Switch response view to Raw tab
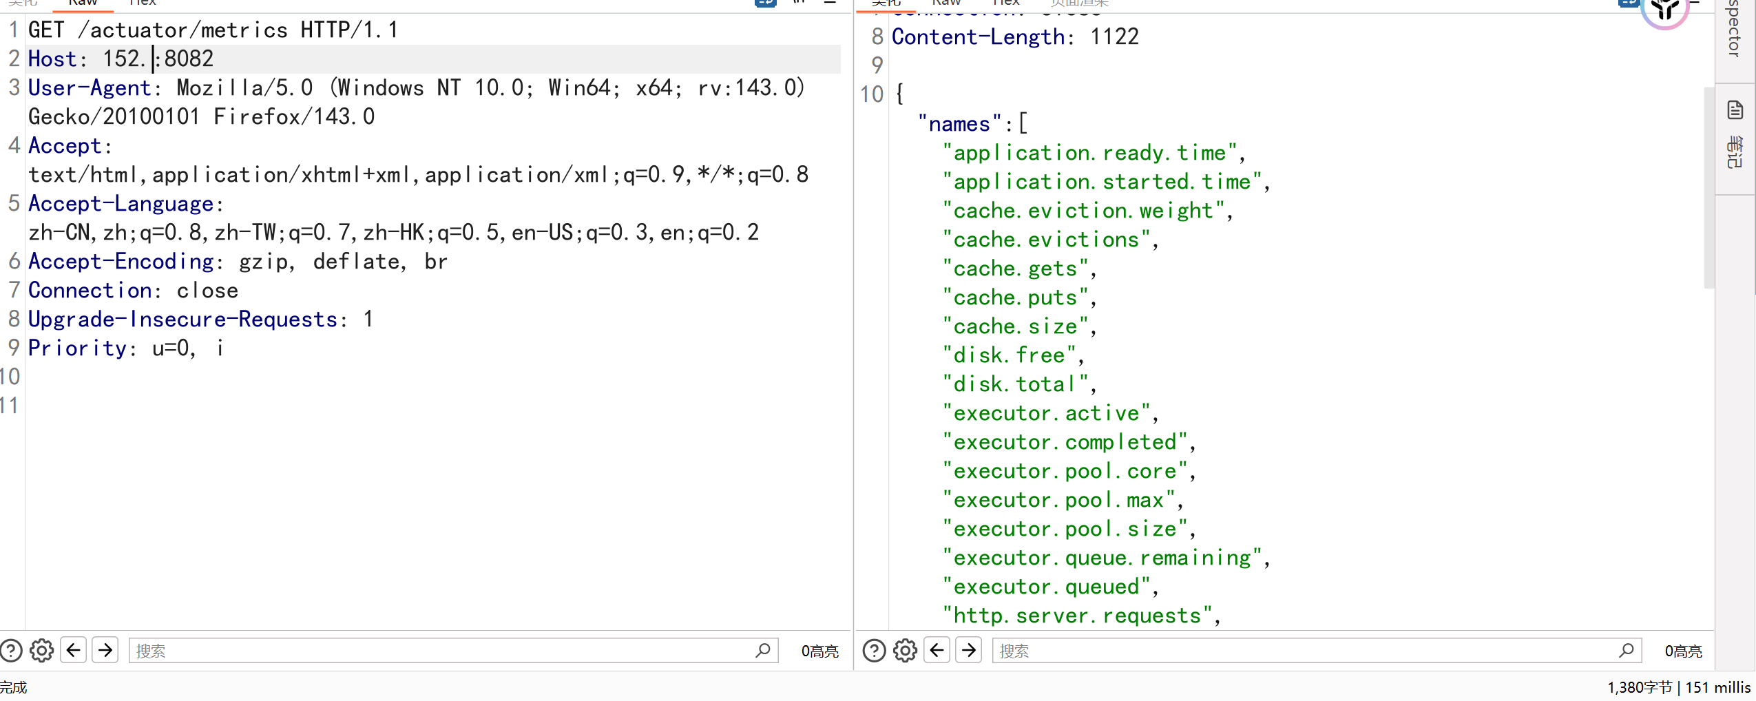Viewport: 1756px width, 701px height. pyautogui.click(x=946, y=3)
